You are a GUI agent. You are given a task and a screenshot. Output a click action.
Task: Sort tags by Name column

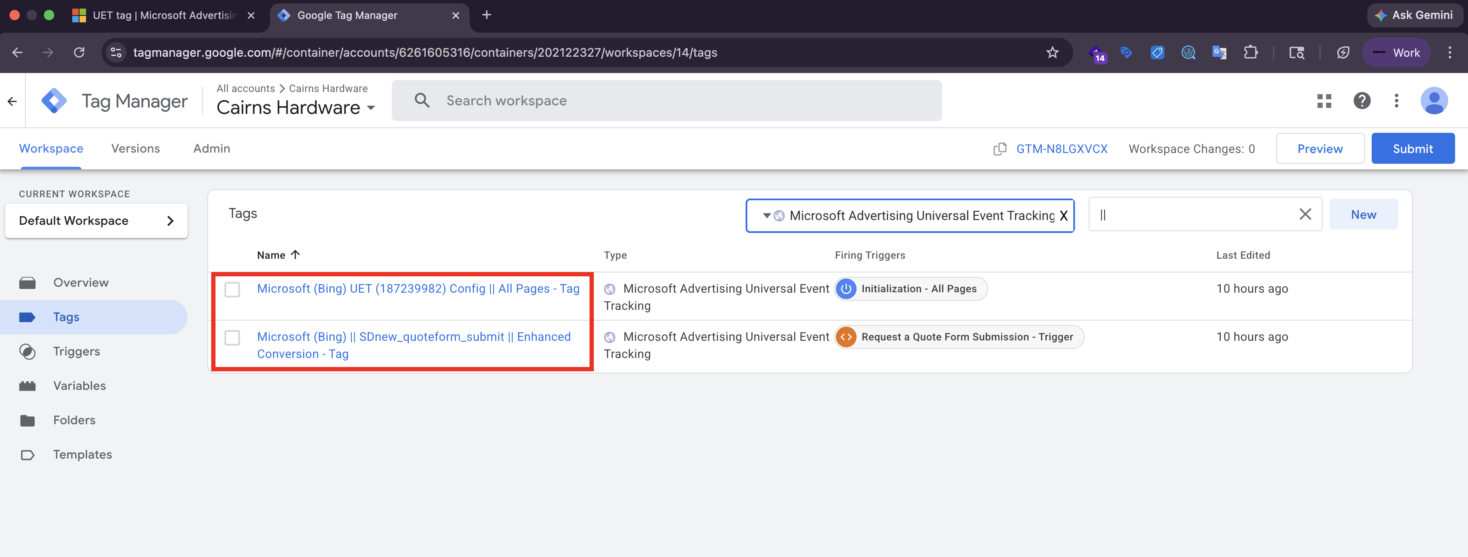point(278,255)
